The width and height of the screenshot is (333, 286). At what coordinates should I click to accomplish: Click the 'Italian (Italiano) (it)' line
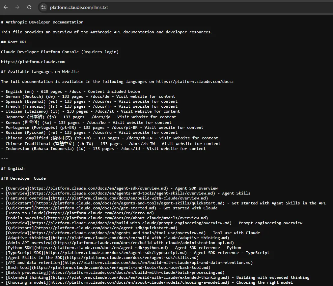[x=90, y=111]
